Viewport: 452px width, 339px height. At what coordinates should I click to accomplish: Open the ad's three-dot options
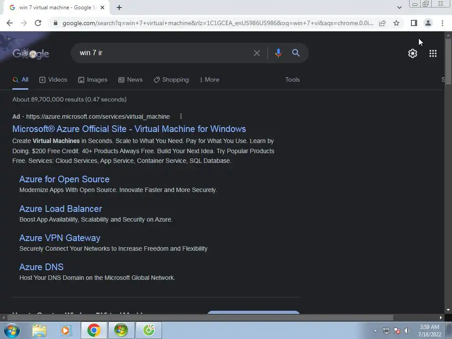tap(181, 116)
